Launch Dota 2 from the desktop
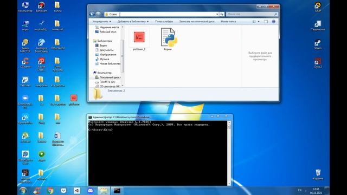 318,63
